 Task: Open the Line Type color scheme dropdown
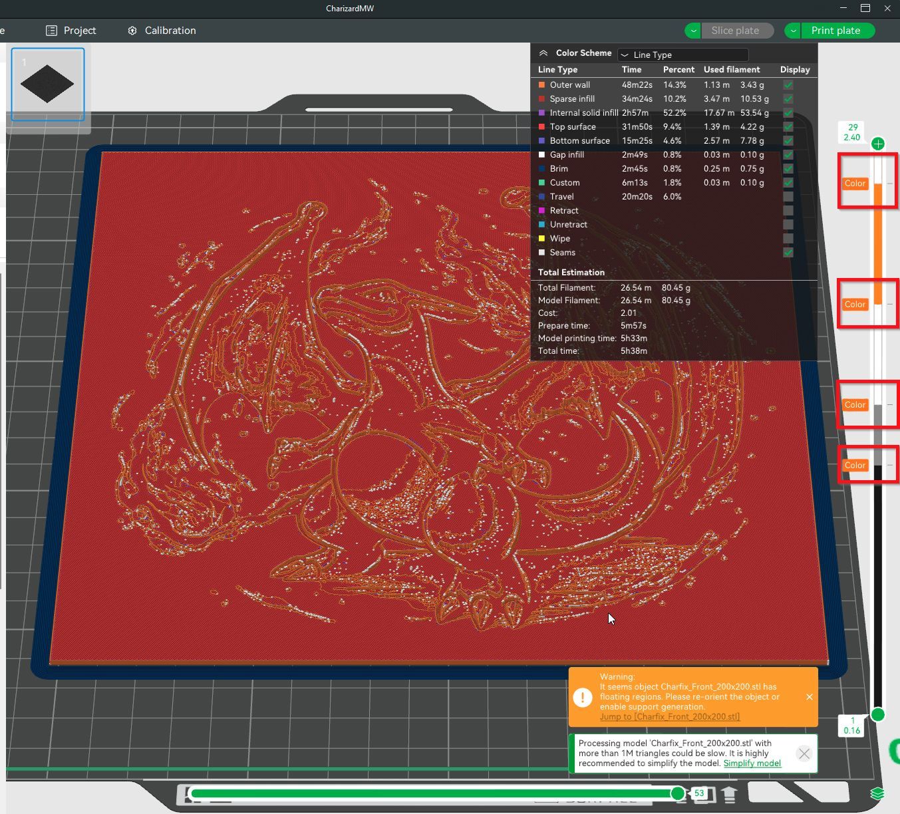pos(683,55)
